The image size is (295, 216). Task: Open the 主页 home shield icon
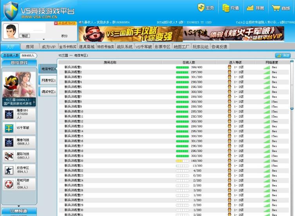[x=201, y=8]
